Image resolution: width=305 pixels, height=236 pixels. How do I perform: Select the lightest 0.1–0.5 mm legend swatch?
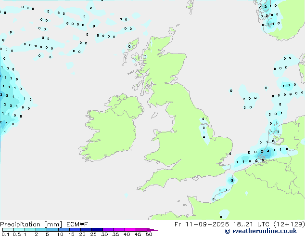(x=8, y=230)
